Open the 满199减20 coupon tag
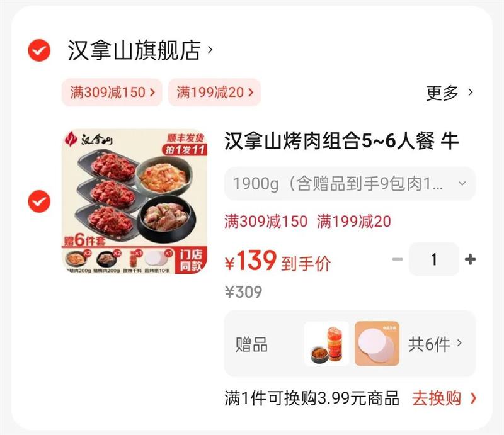This screenshot has height=435, width=504. [x=214, y=92]
